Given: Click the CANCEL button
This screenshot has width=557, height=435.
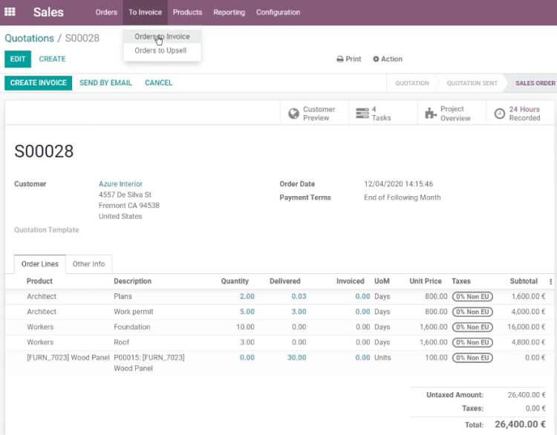Looking at the screenshot, I should click(x=158, y=82).
